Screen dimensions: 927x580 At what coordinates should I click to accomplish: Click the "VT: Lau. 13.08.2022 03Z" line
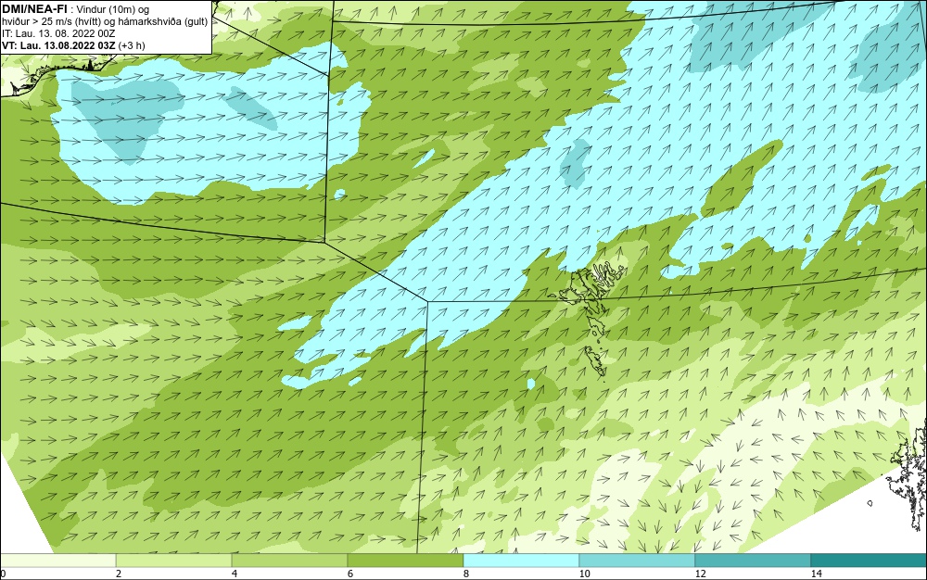tap(58, 44)
